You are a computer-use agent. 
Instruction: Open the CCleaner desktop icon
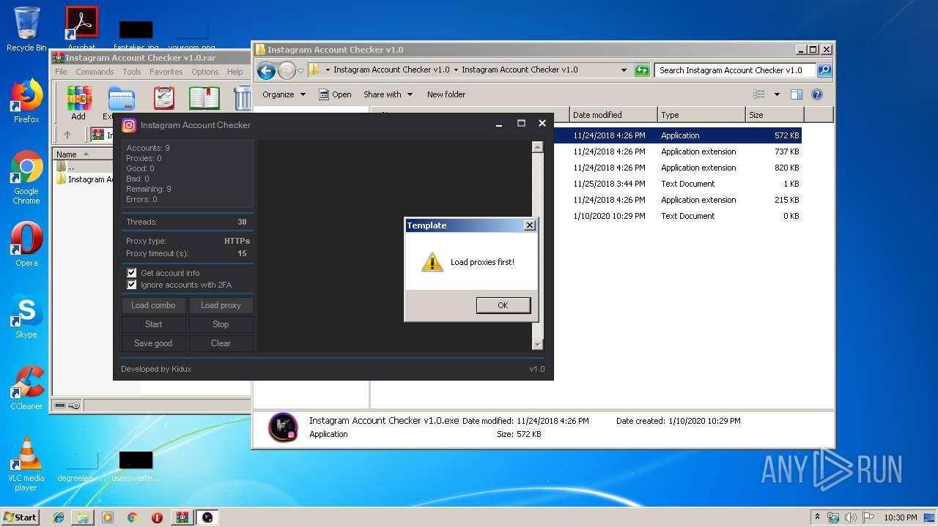[x=26, y=388]
